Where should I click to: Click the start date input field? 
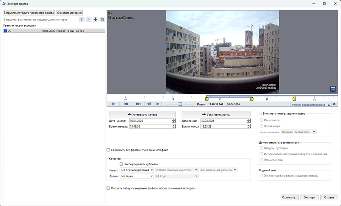(x=150, y=121)
